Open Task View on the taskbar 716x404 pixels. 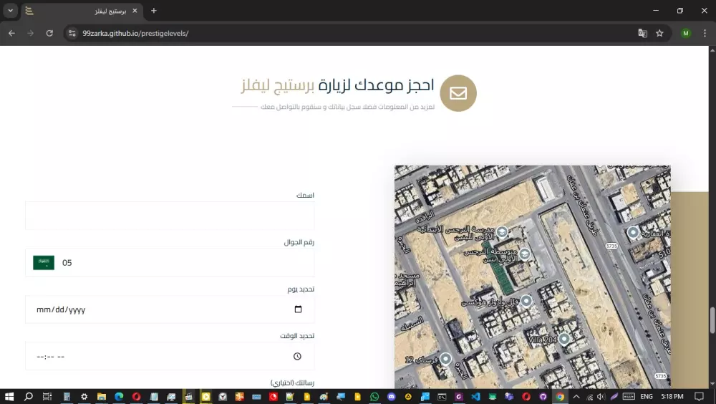pos(47,397)
